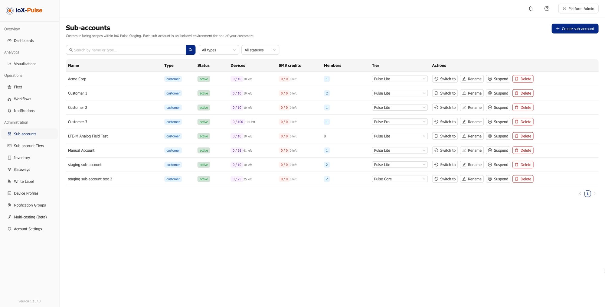This screenshot has height=307, width=605.
Task: Open tier dropdown for Customer 2
Action: pyautogui.click(x=400, y=108)
